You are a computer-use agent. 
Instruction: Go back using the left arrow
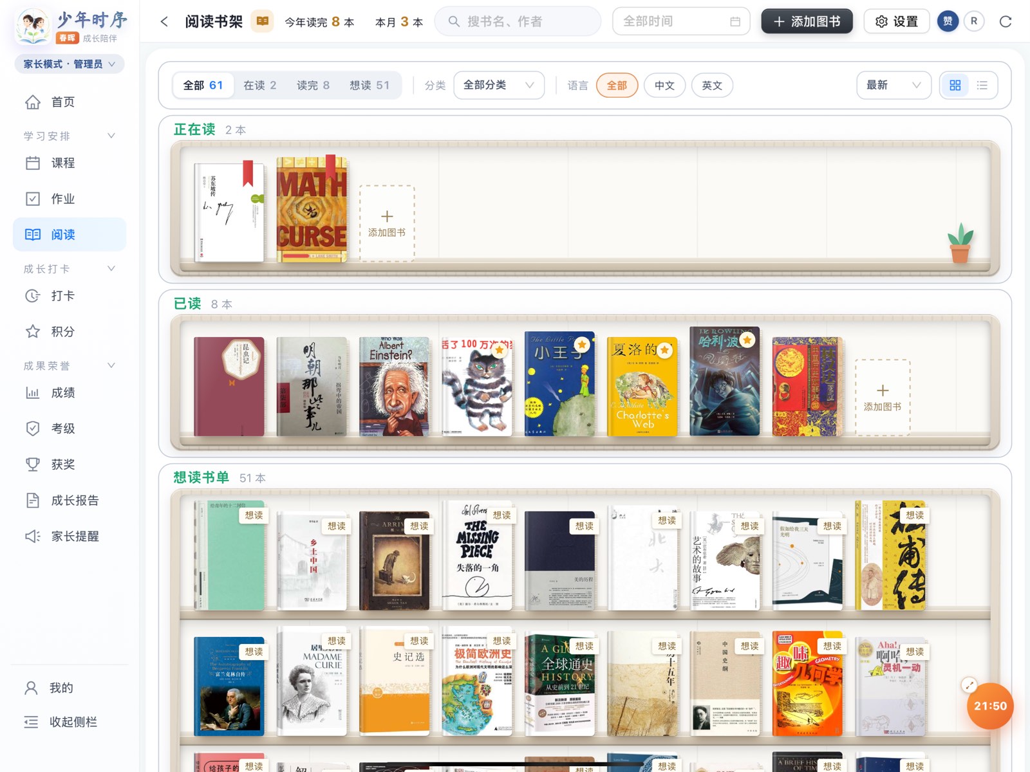pyautogui.click(x=164, y=22)
